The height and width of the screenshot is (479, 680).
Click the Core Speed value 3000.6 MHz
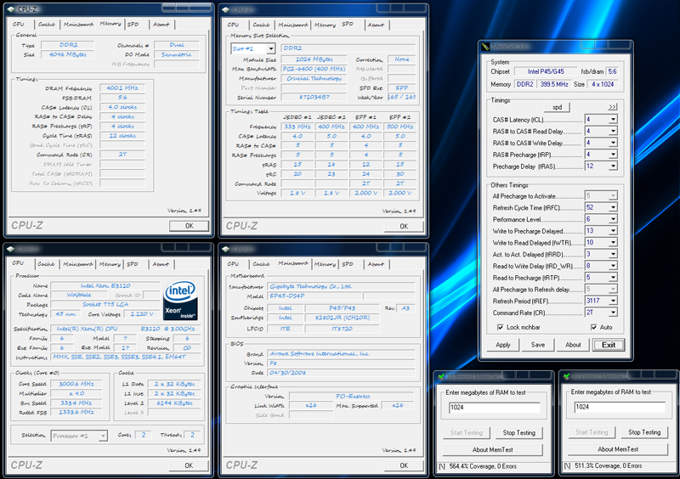click(x=76, y=384)
